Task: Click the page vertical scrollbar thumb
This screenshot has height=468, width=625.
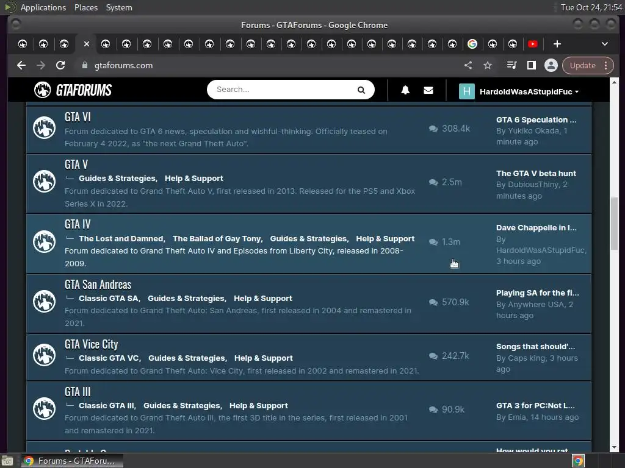Action: 614,223
